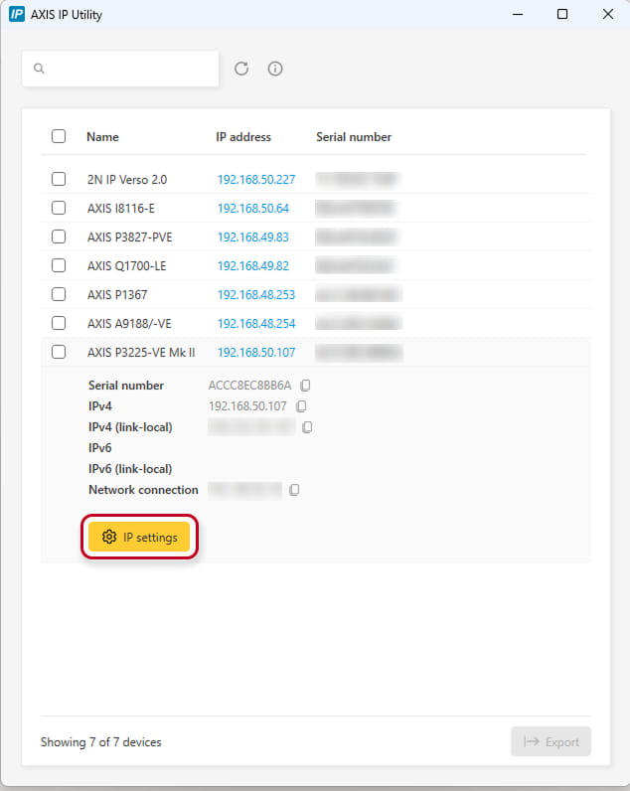
Task: Select the AXIS P1367 checkbox
Action: (59, 294)
